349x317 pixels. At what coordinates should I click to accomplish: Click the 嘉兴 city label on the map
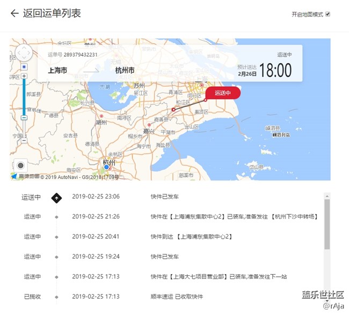(149, 131)
